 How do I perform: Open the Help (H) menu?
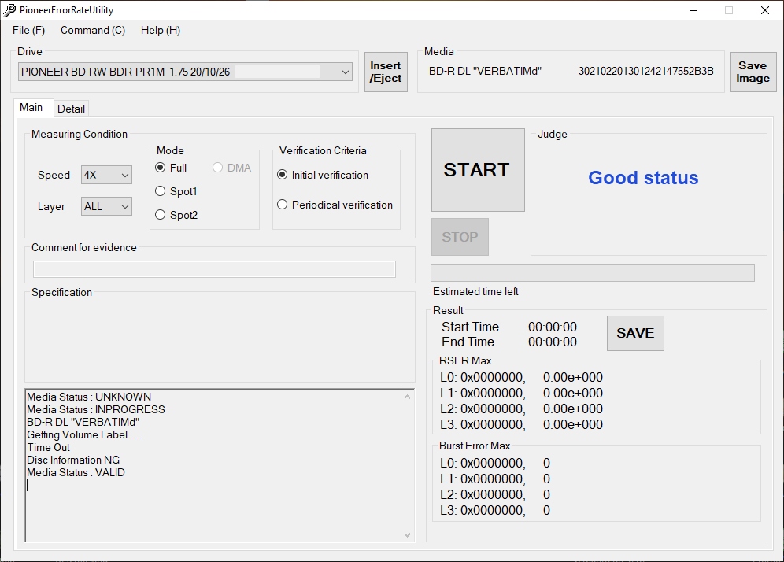161,30
